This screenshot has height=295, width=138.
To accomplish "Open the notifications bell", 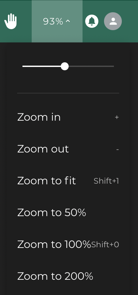I will (x=92, y=21).
